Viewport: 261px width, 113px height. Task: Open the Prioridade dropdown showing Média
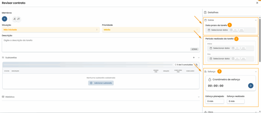click(x=151, y=30)
